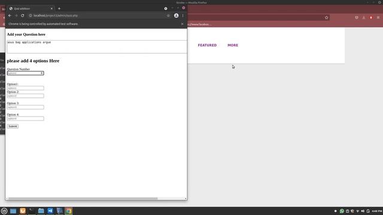Open the terminal from the taskbar

(32, 211)
